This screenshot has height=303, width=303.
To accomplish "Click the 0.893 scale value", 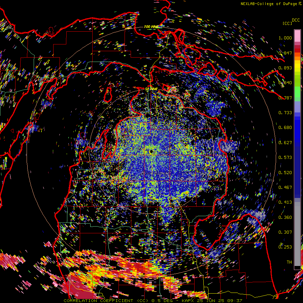I will coord(285,68).
